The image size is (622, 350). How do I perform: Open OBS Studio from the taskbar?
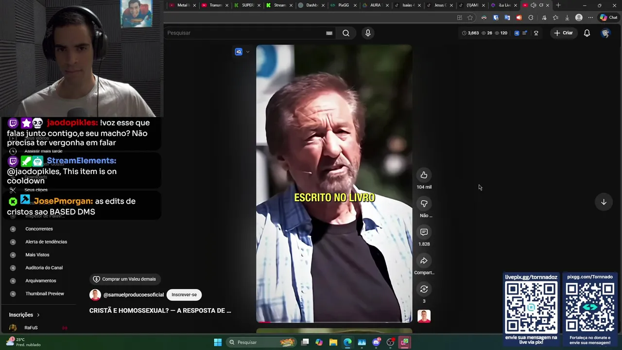coord(390,342)
